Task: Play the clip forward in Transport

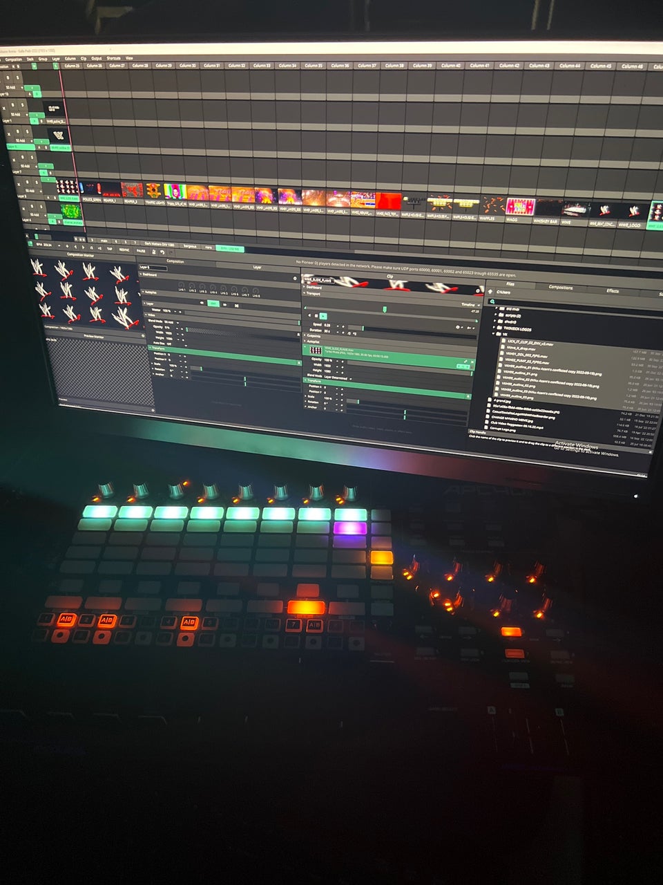Action: click(x=323, y=316)
